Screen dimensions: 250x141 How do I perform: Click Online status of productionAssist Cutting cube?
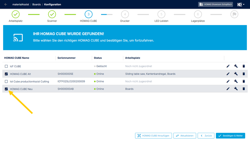click(100, 81)
